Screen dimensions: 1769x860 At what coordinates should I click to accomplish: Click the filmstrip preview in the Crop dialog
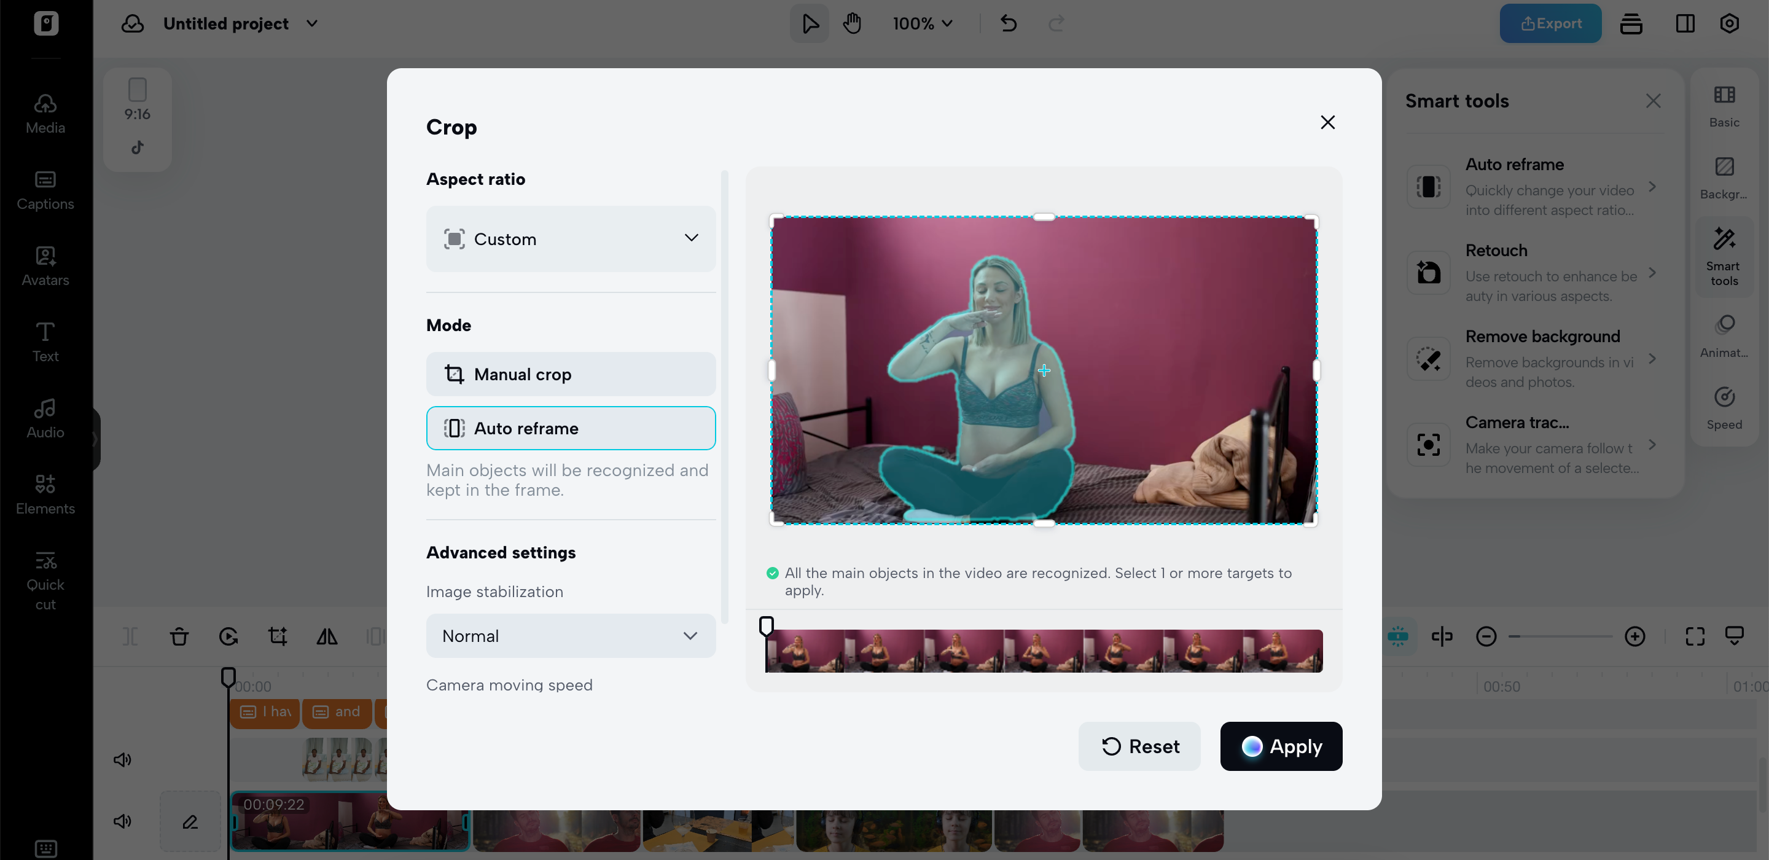coord(1044,651)
